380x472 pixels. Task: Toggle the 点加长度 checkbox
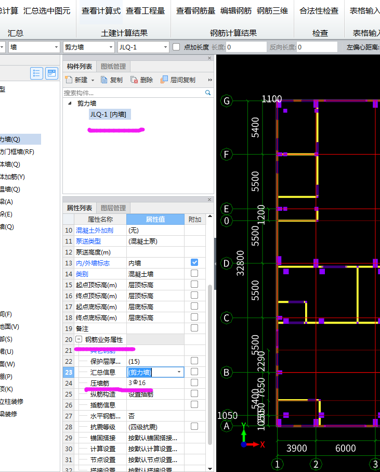tap(176, 47)
